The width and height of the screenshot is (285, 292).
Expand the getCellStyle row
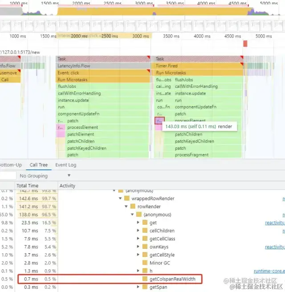pyautogui.click(x=138, y=255)
